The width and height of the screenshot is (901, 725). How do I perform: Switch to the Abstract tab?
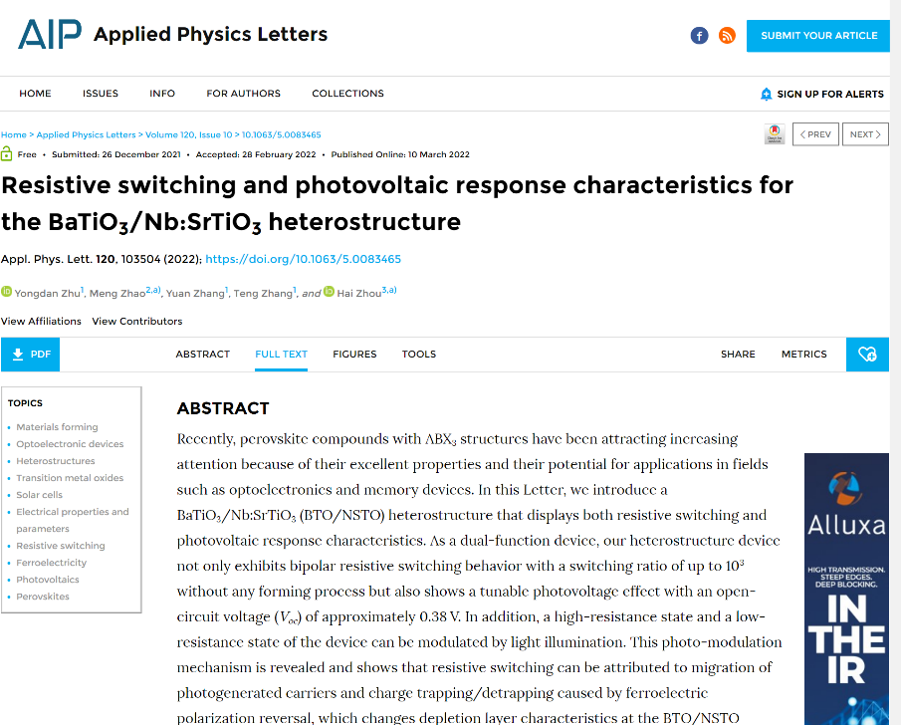pos(202,355)
